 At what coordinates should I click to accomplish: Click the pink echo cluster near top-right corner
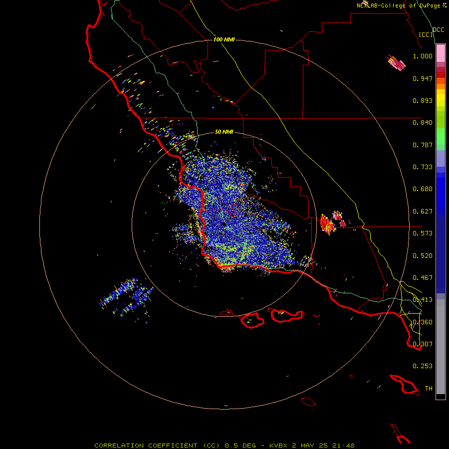click(x=396, y=62)
